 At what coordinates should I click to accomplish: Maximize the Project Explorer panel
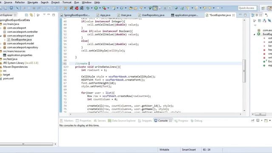click(x=54, y=15)
